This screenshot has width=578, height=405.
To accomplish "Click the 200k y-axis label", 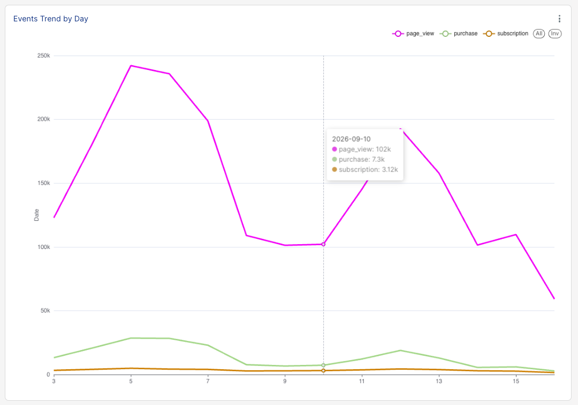I will point(43,119).
